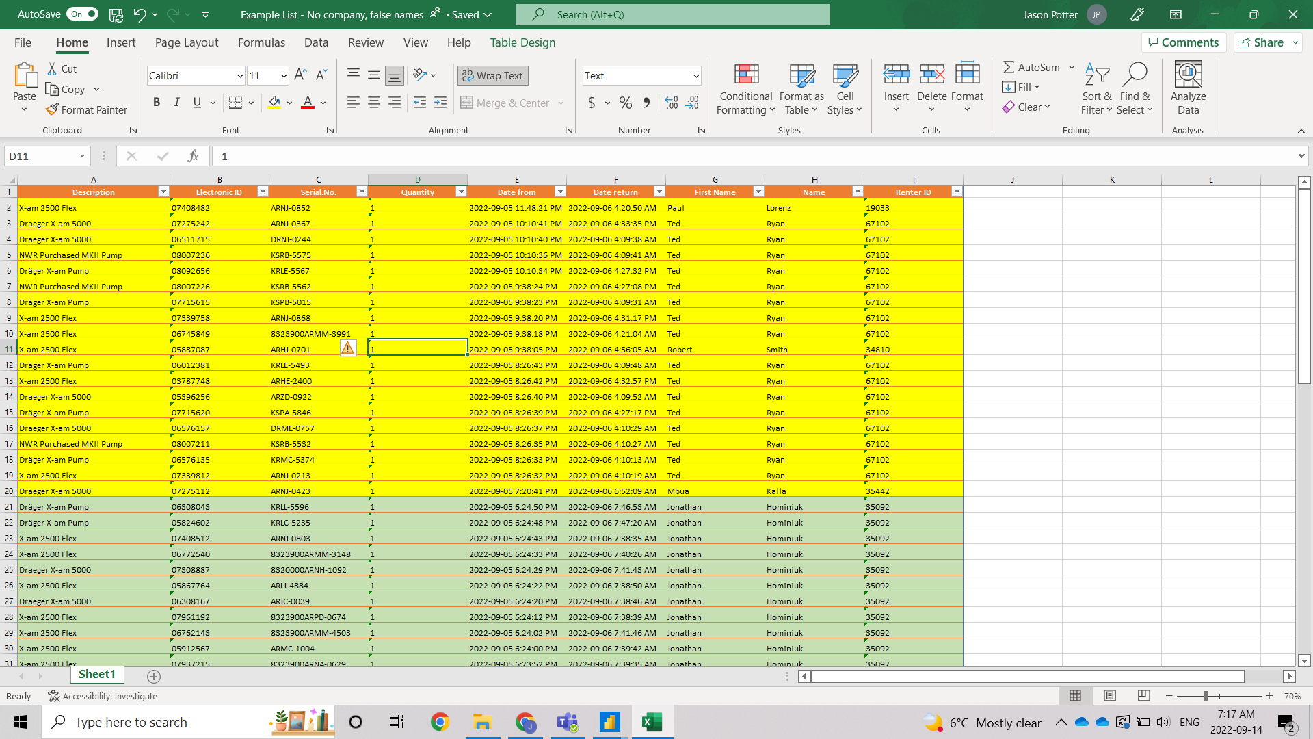
Task: Increase font size with larger A icon
Action: (300, 75)
